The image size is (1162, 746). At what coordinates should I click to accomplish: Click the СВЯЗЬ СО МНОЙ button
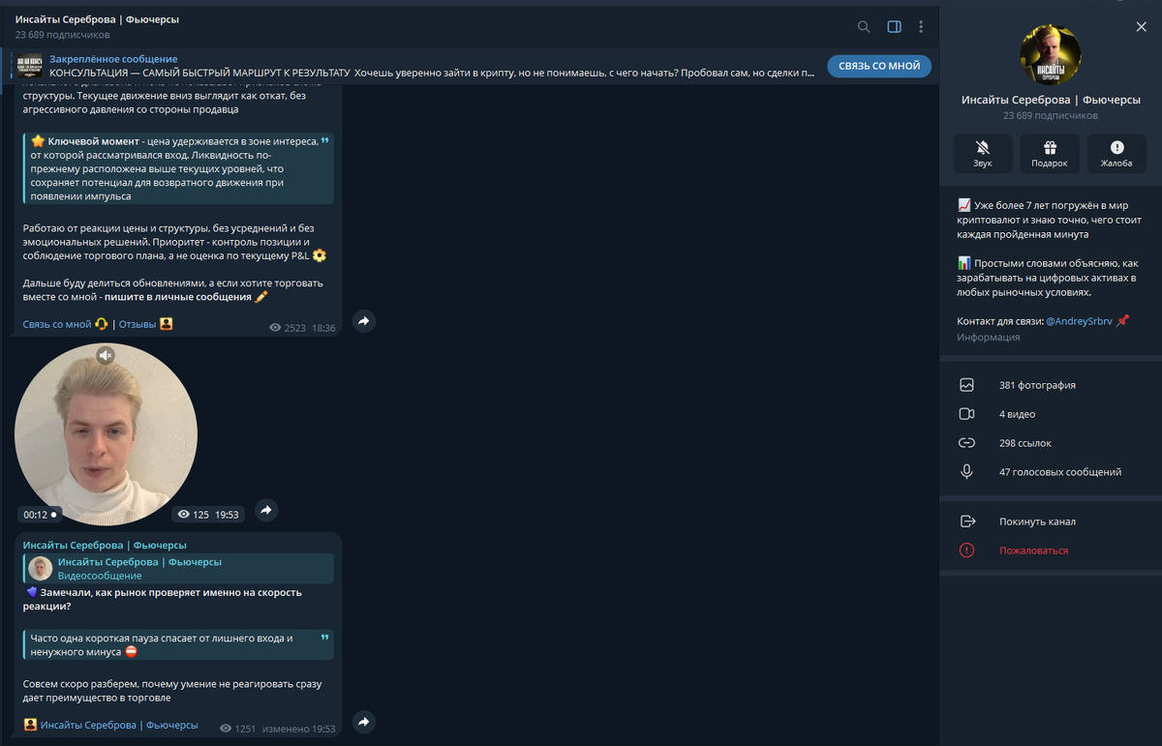[879, 66]
